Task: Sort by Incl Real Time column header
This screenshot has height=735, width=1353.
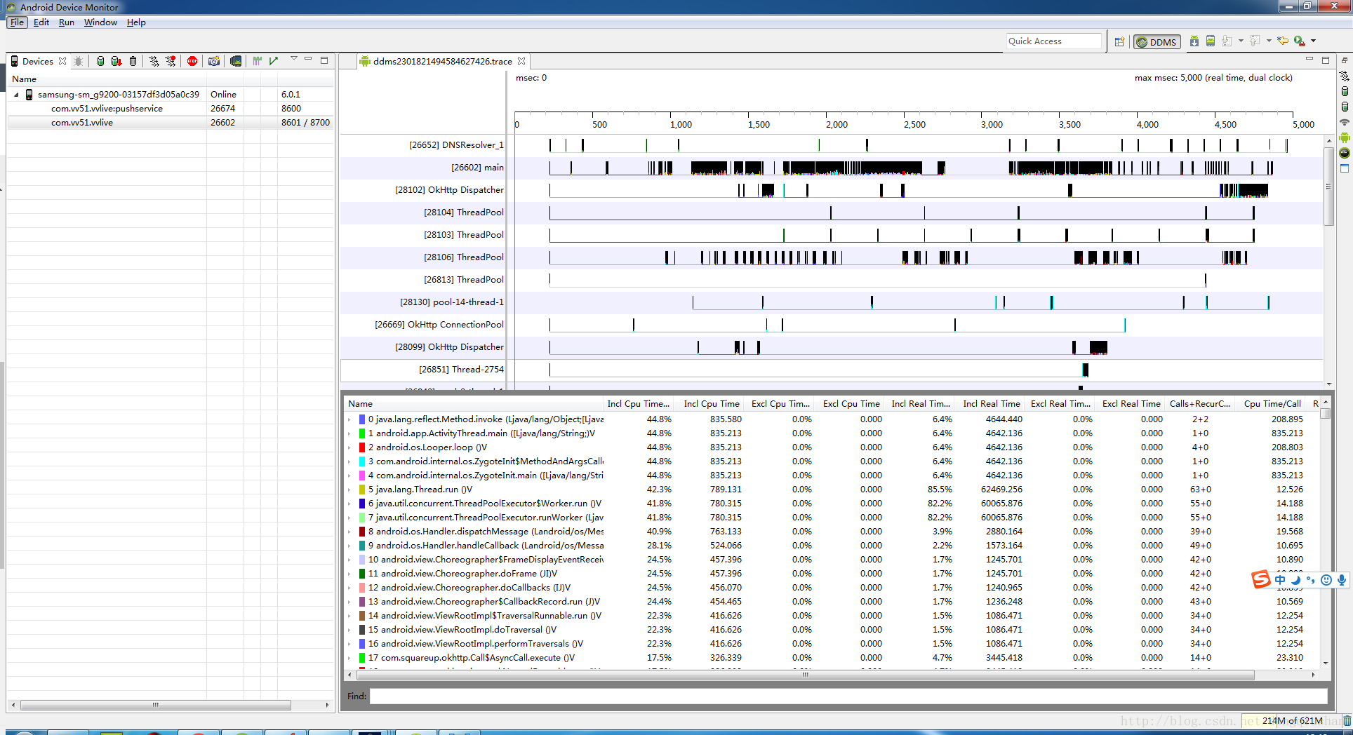Action: coord(992,404)
